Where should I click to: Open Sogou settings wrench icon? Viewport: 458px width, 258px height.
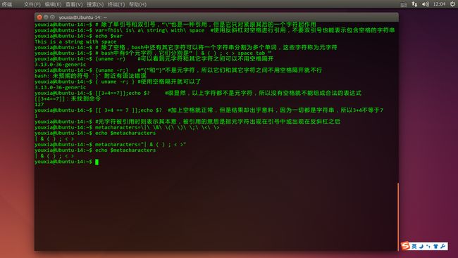442,246
